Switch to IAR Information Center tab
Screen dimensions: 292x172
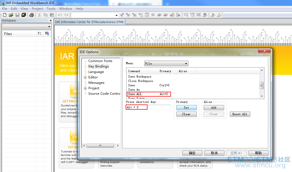(89, 22)
